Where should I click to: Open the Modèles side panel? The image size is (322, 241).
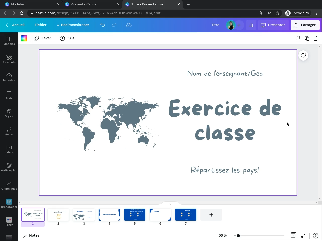tap(9, 41)
